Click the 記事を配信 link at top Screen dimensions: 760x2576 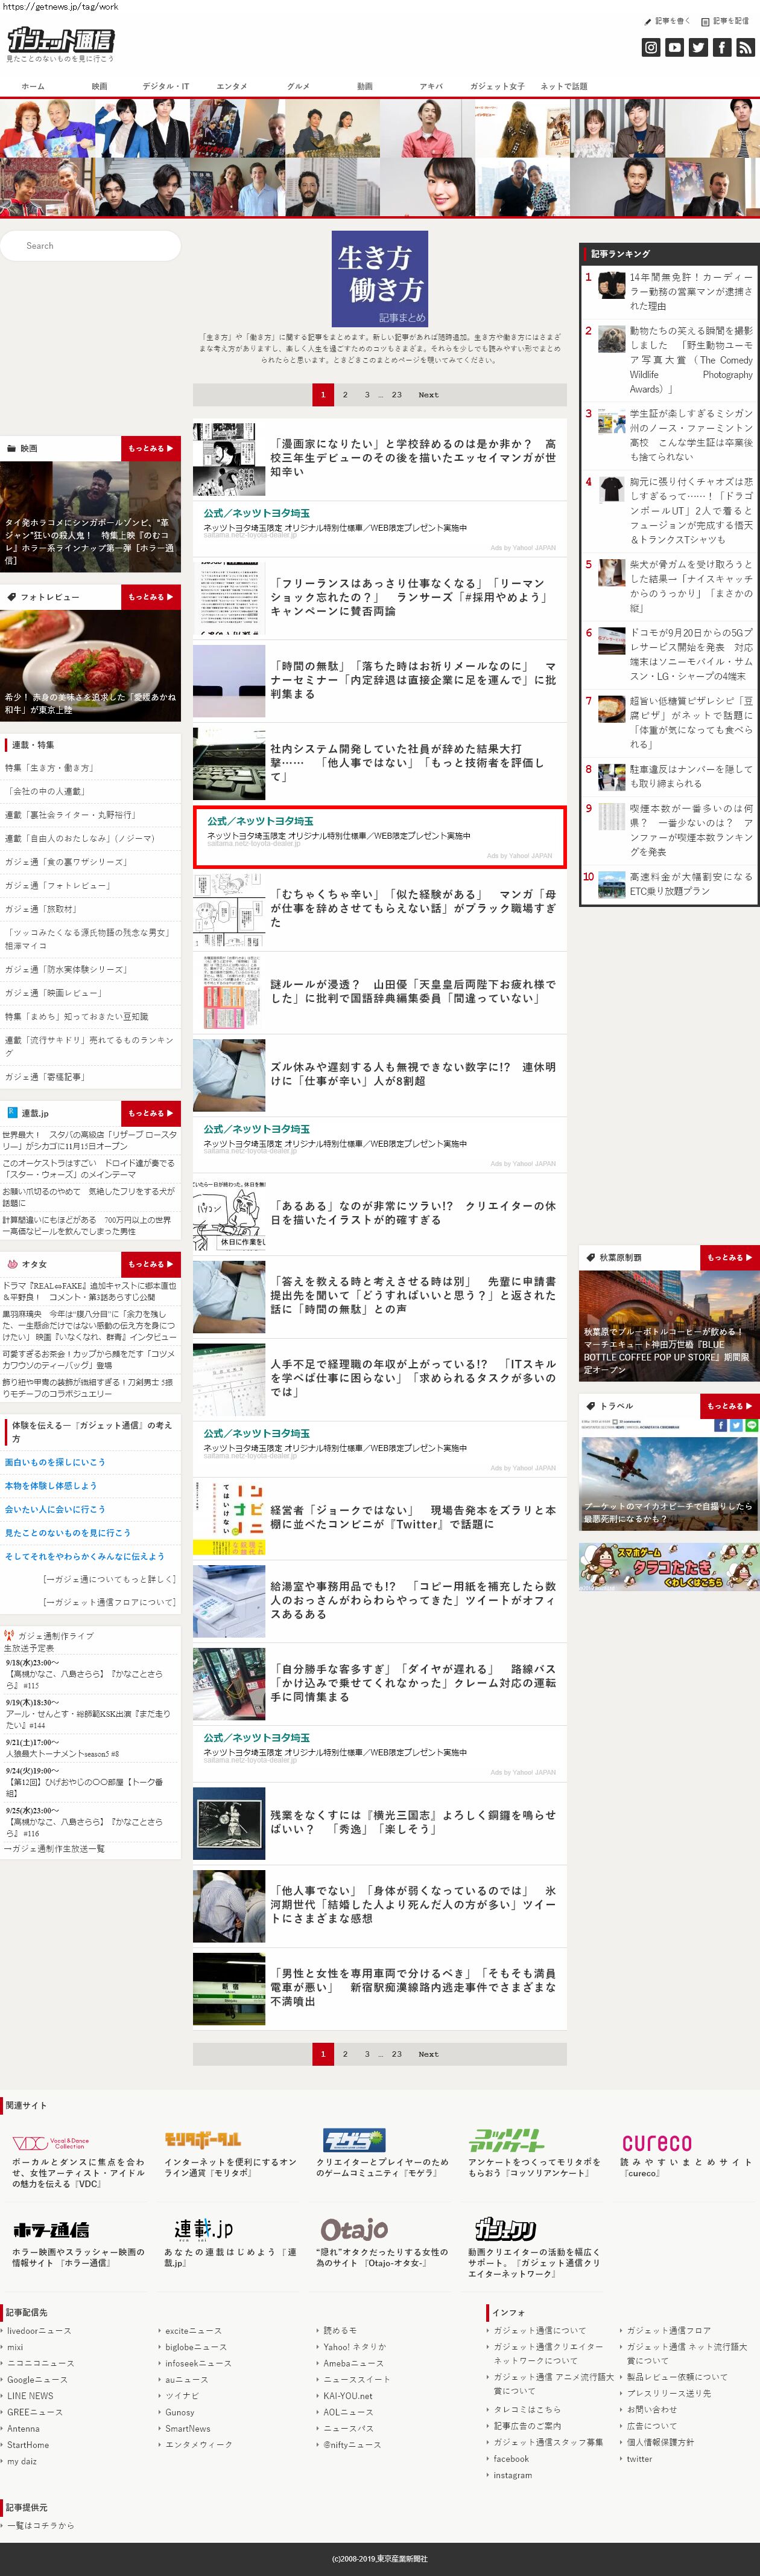point(725,20)
